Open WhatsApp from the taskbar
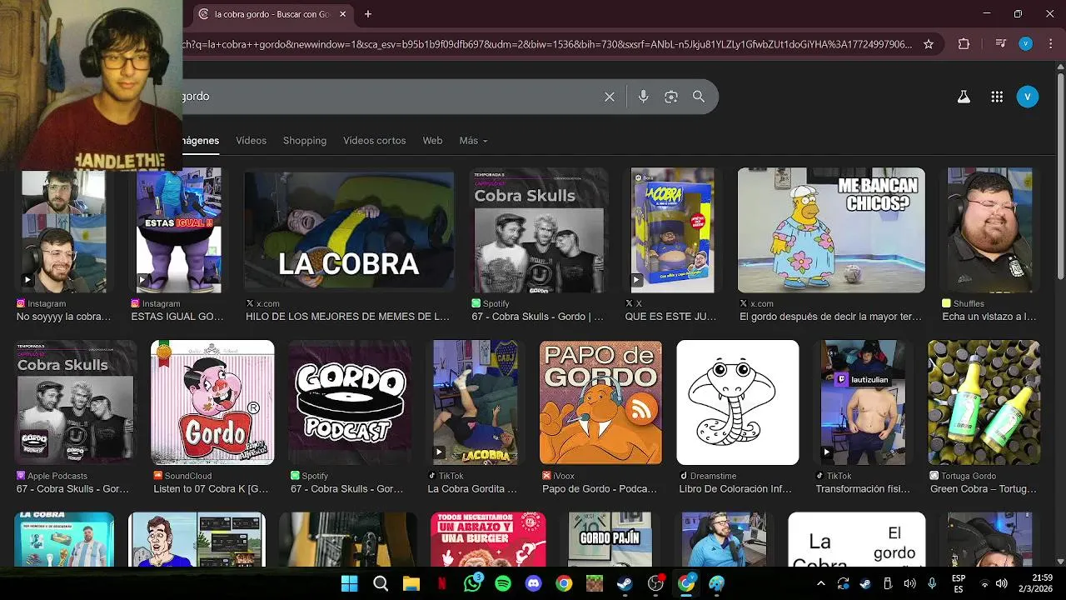 [473, 584]
